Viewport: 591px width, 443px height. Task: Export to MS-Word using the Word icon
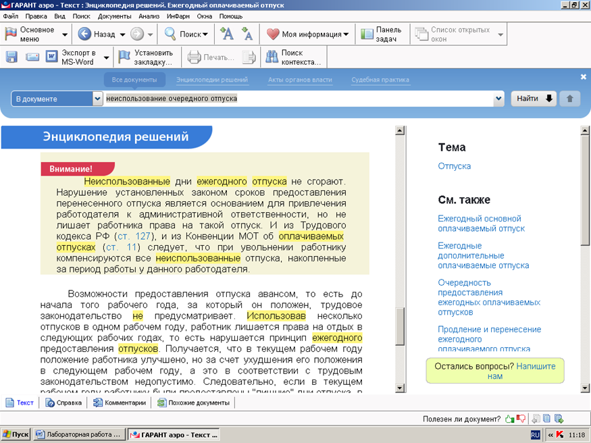point(51,57)
